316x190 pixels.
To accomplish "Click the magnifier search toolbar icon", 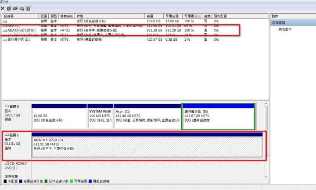I will click(22, 8).
